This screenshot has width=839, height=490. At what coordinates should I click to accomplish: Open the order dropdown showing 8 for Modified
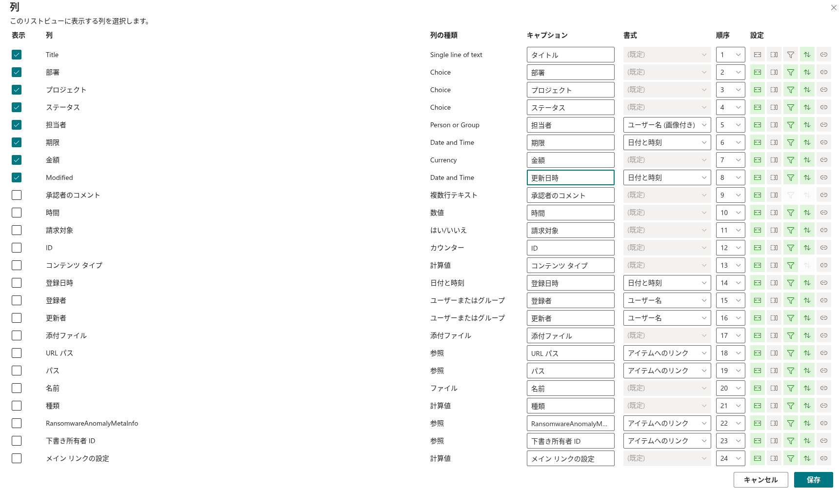coord(730,177)
